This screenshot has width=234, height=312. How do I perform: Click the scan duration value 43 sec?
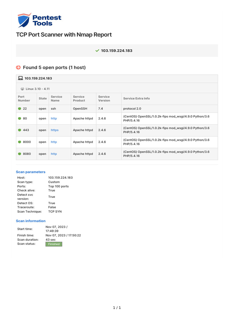tap(51, 239)
